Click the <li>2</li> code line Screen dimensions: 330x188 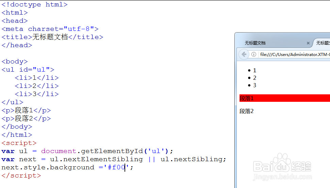pos(37,86)
